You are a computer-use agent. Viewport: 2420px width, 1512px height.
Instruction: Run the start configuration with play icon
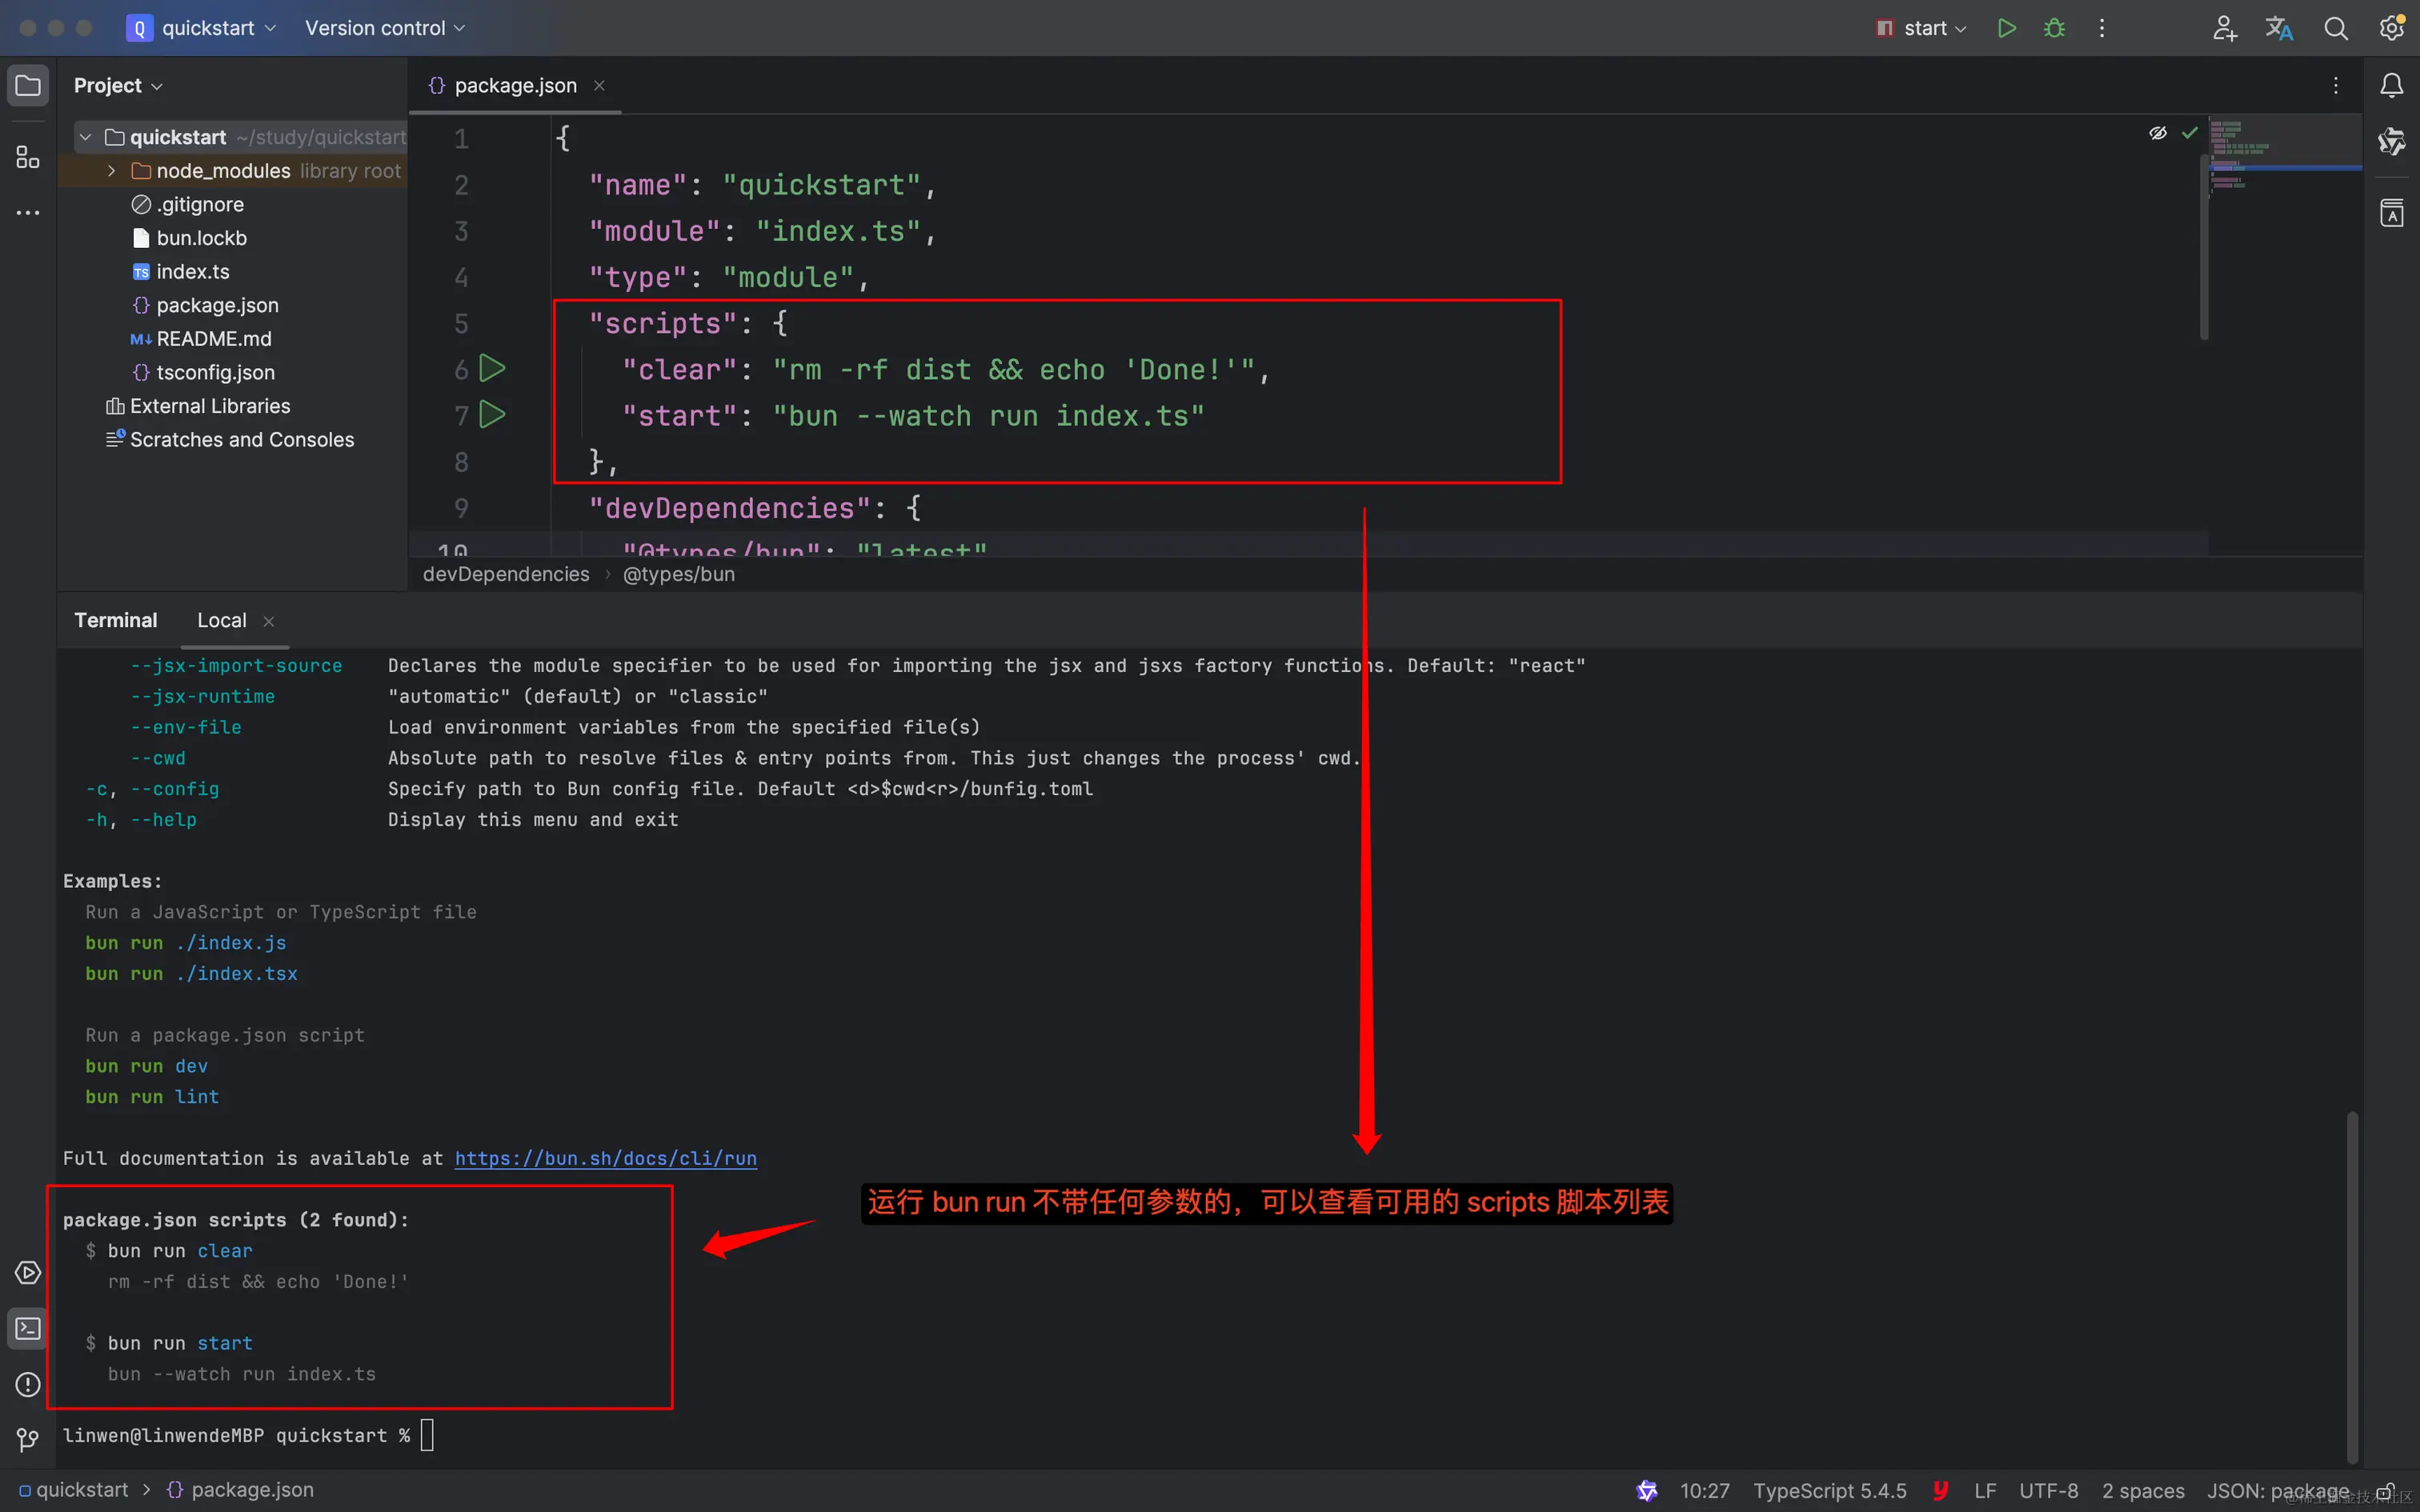[2006, 28]
